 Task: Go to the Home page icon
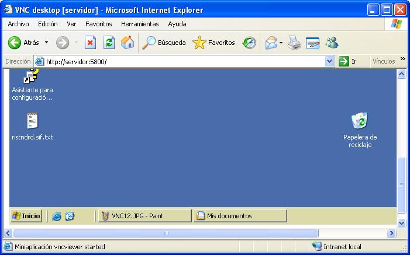pos(127,43)
